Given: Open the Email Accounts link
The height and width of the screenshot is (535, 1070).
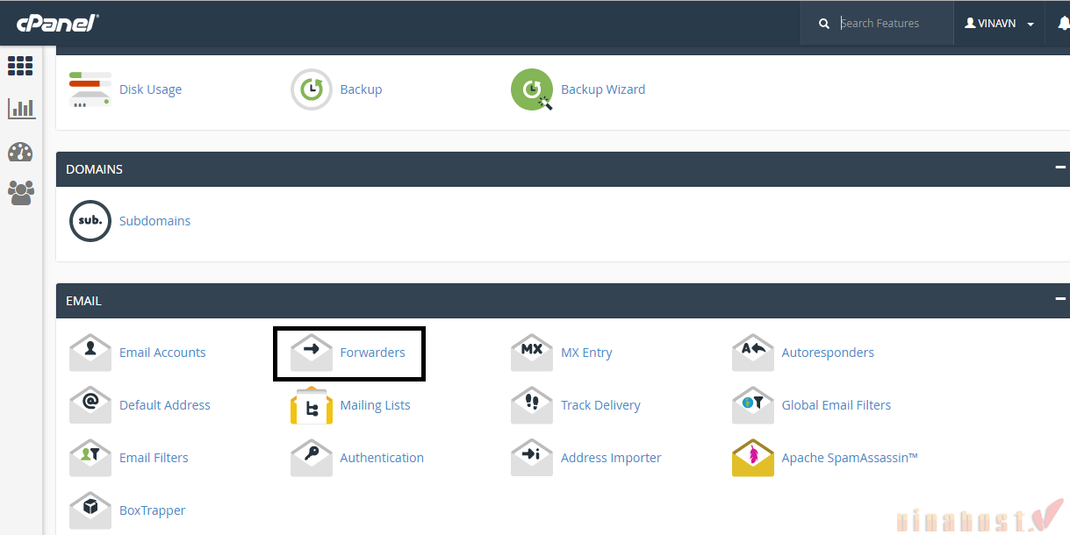Looking at the screenshot, I should point(162,353).
